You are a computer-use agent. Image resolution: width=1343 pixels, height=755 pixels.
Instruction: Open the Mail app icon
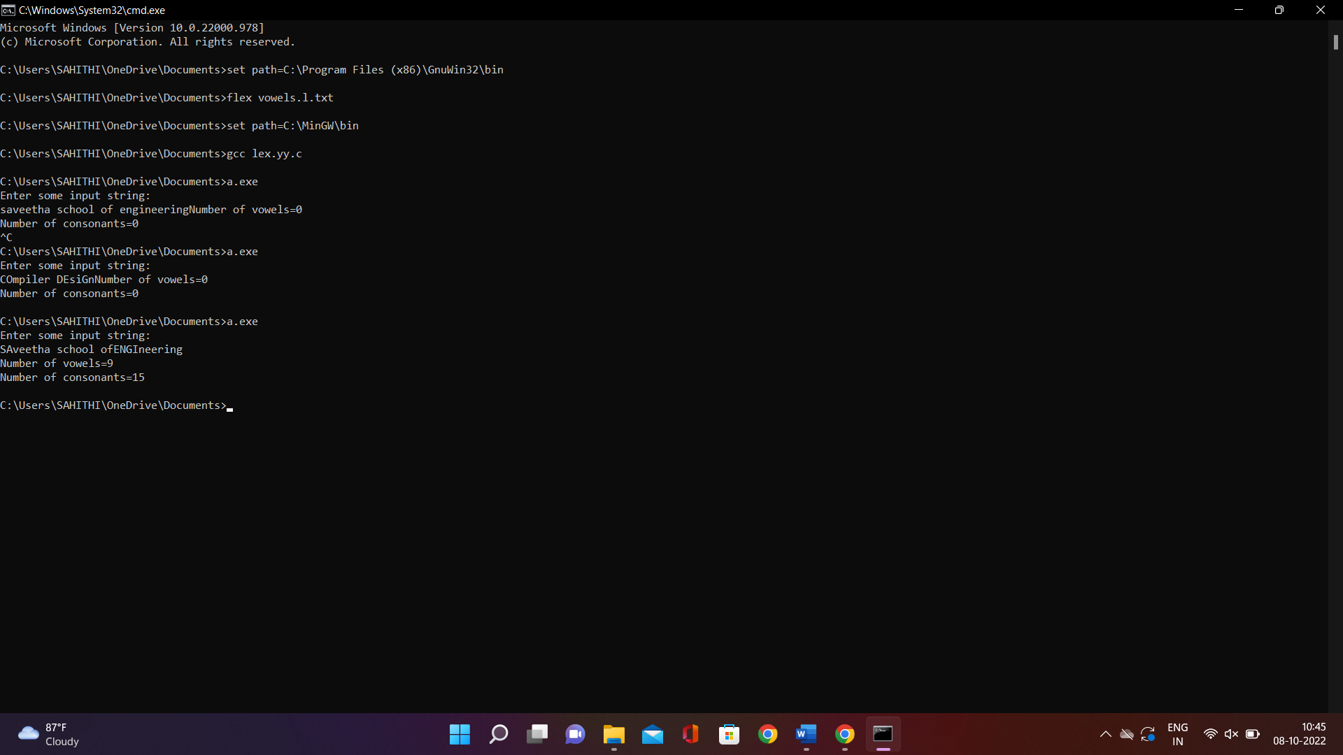tap(652, 734)
